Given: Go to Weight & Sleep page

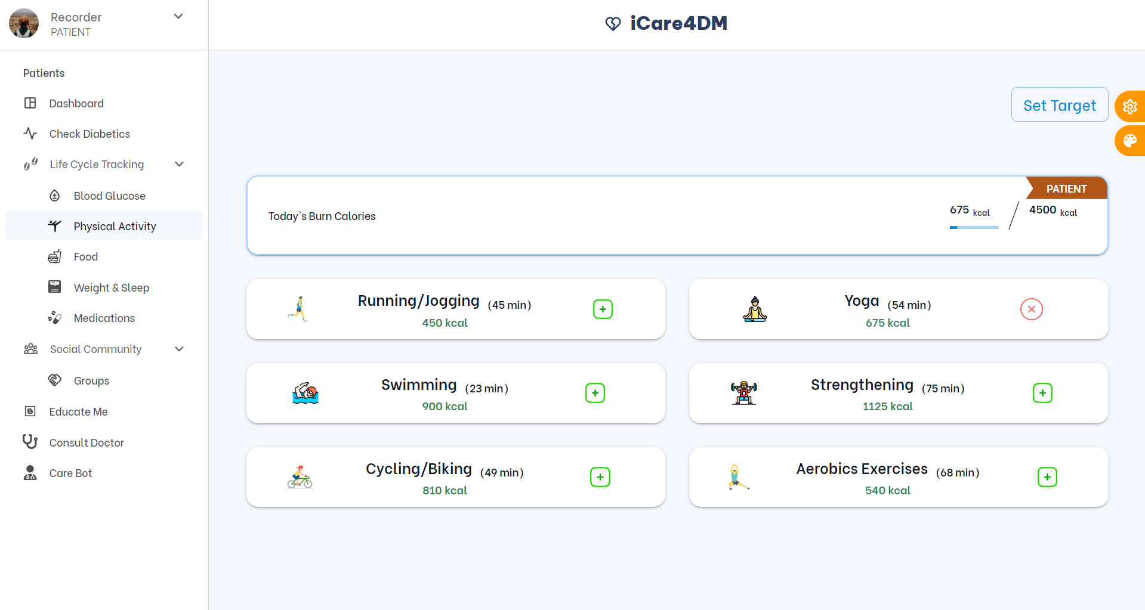Looking at the screenshot, I should (x=111, y=287).
